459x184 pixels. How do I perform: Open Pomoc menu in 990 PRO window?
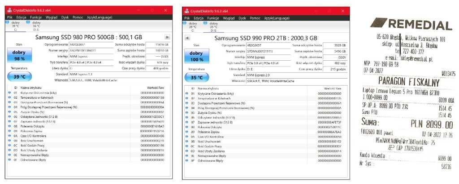[x=255, y=18]
